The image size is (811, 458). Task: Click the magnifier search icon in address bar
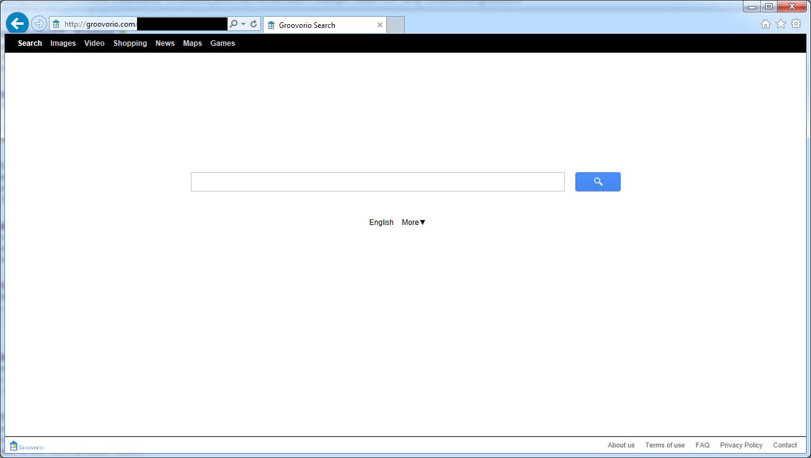pos(234,24)
